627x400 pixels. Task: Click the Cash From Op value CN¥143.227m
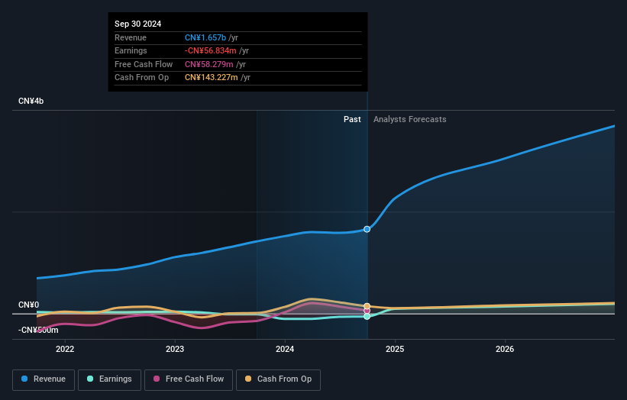[211, 78]
